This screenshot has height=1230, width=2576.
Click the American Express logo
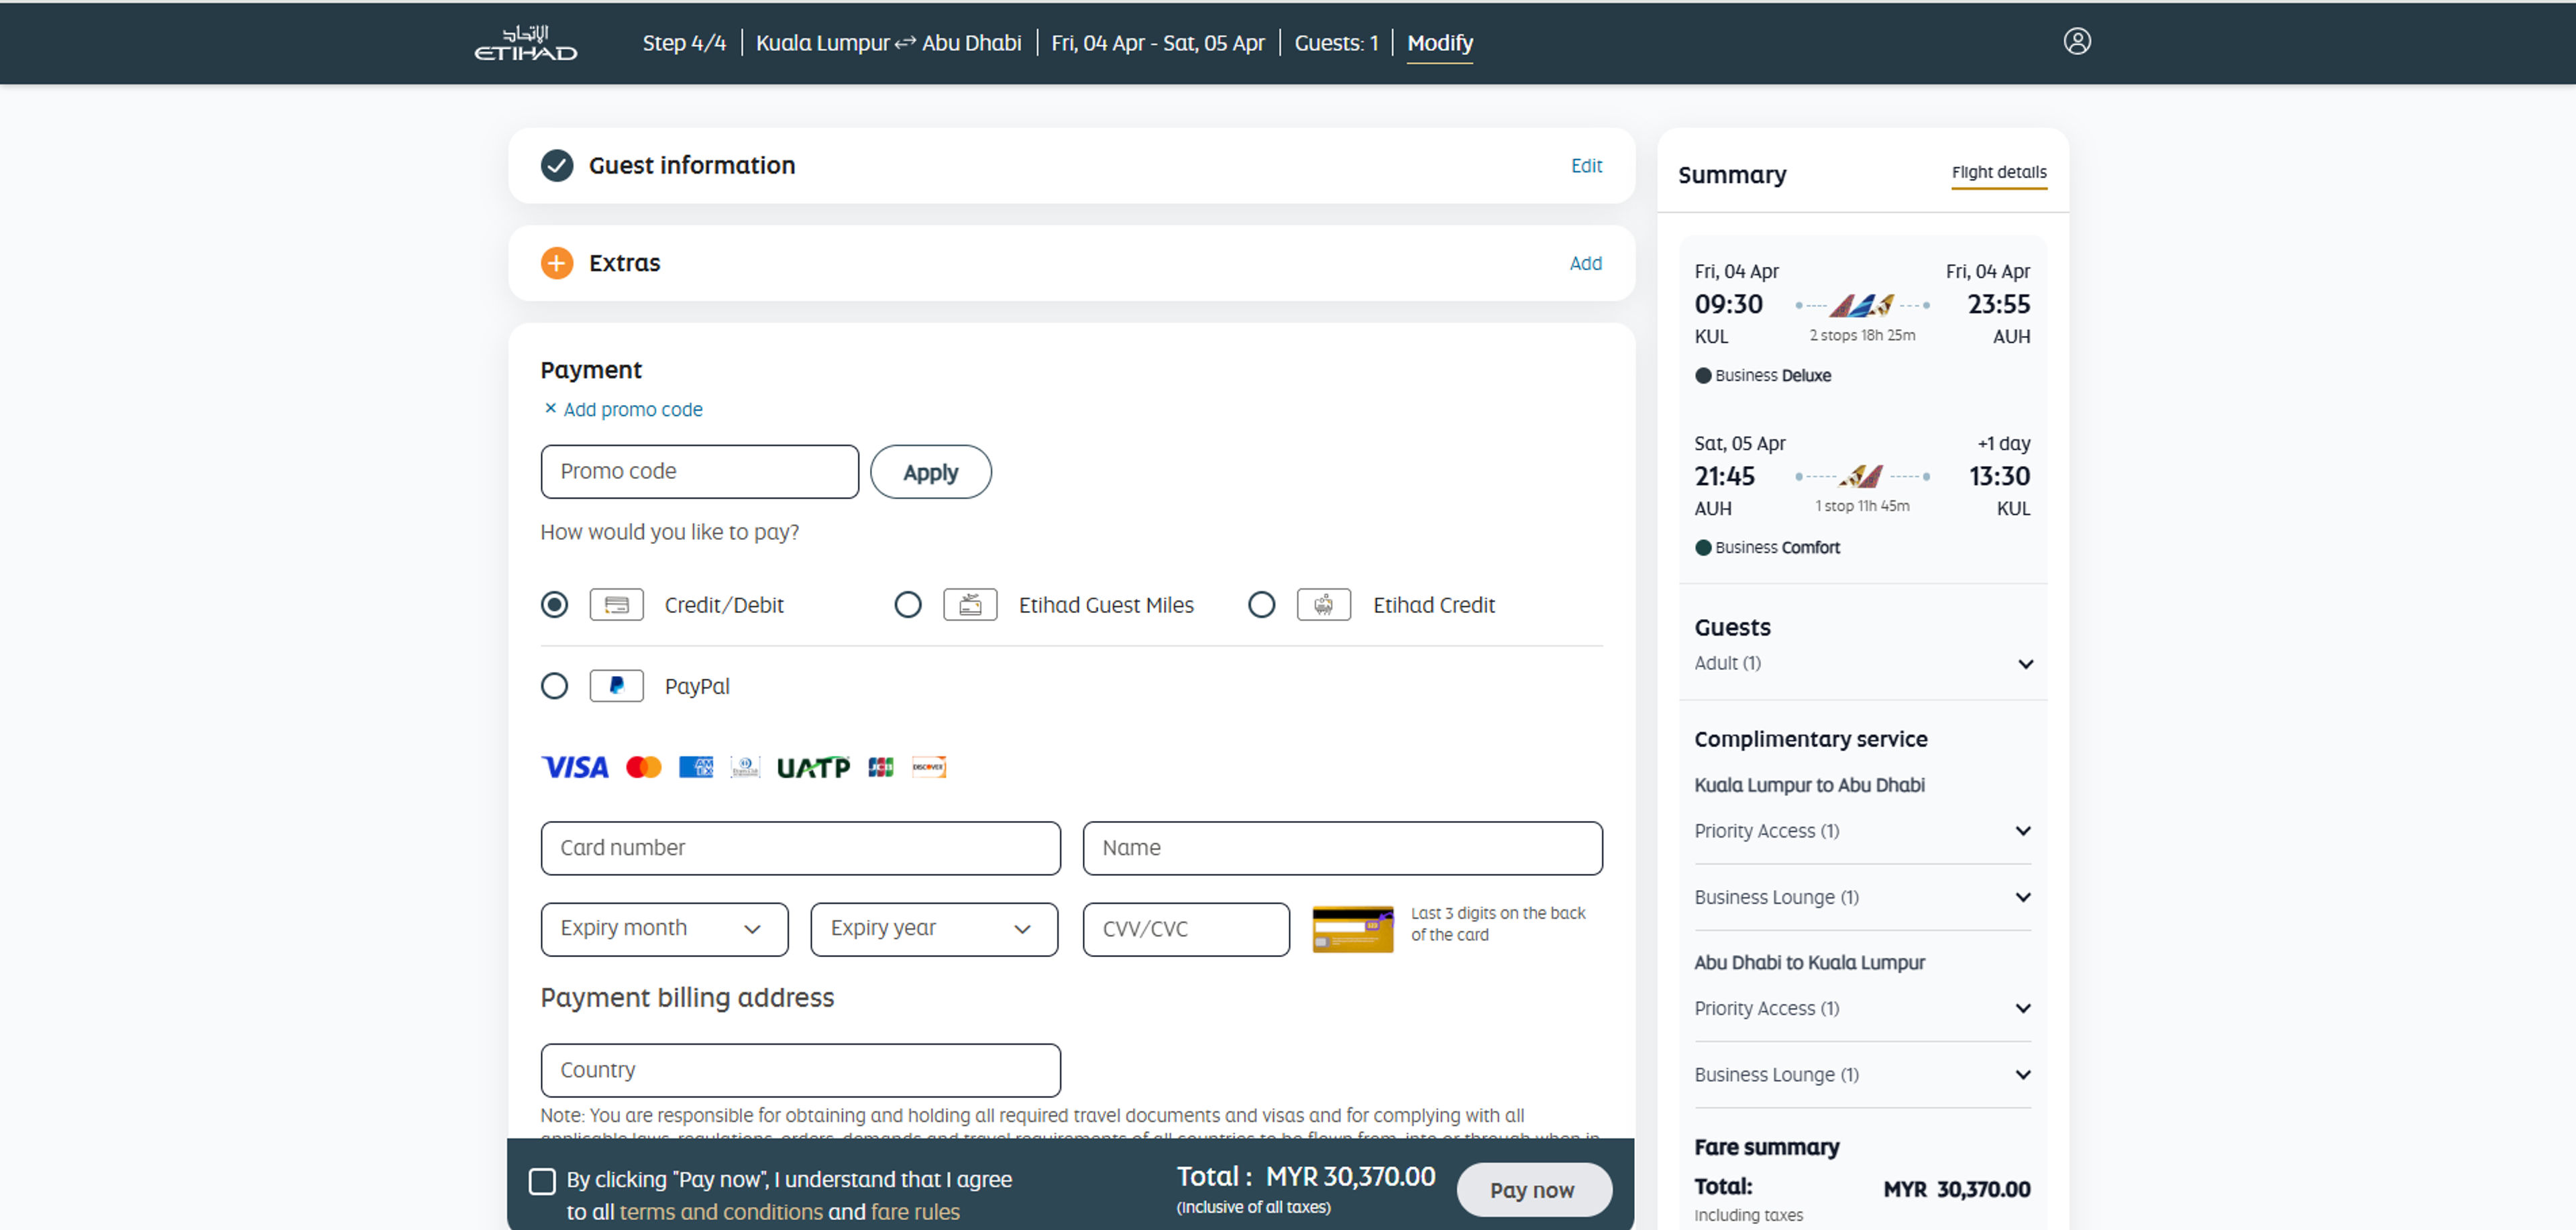click(x=696, y=767)
